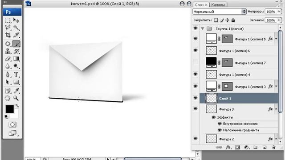Toggle Внутреннее свечение effect visibility
The width and height of the screenshot is (285, 160).
(x=220, y=124)
